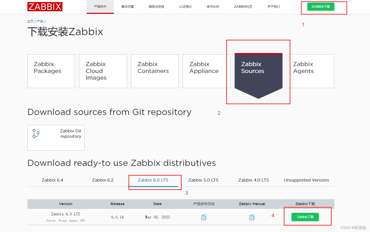The height and width of the screenshot is (232, 370).
Task: Select the Zabbix Appliance tile
Action: coord(206,71)
